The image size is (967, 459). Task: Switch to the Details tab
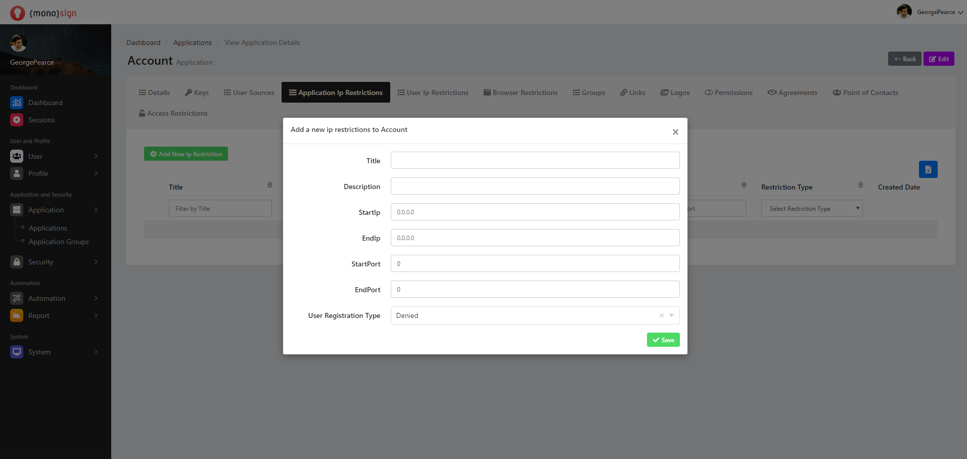click(154, 93)
